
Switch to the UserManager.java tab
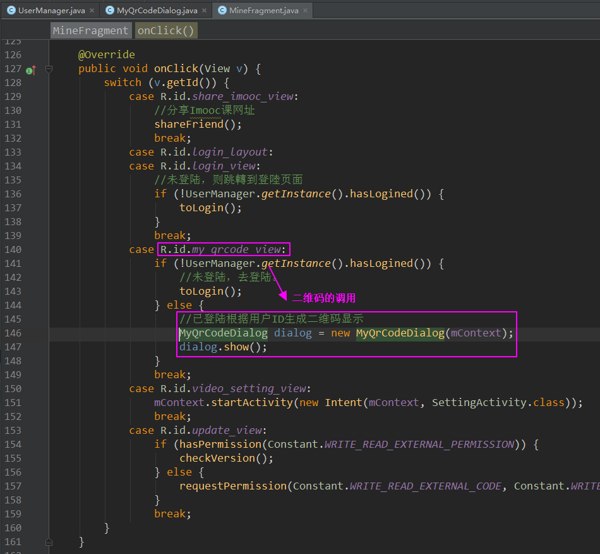(x=52, y=11)
